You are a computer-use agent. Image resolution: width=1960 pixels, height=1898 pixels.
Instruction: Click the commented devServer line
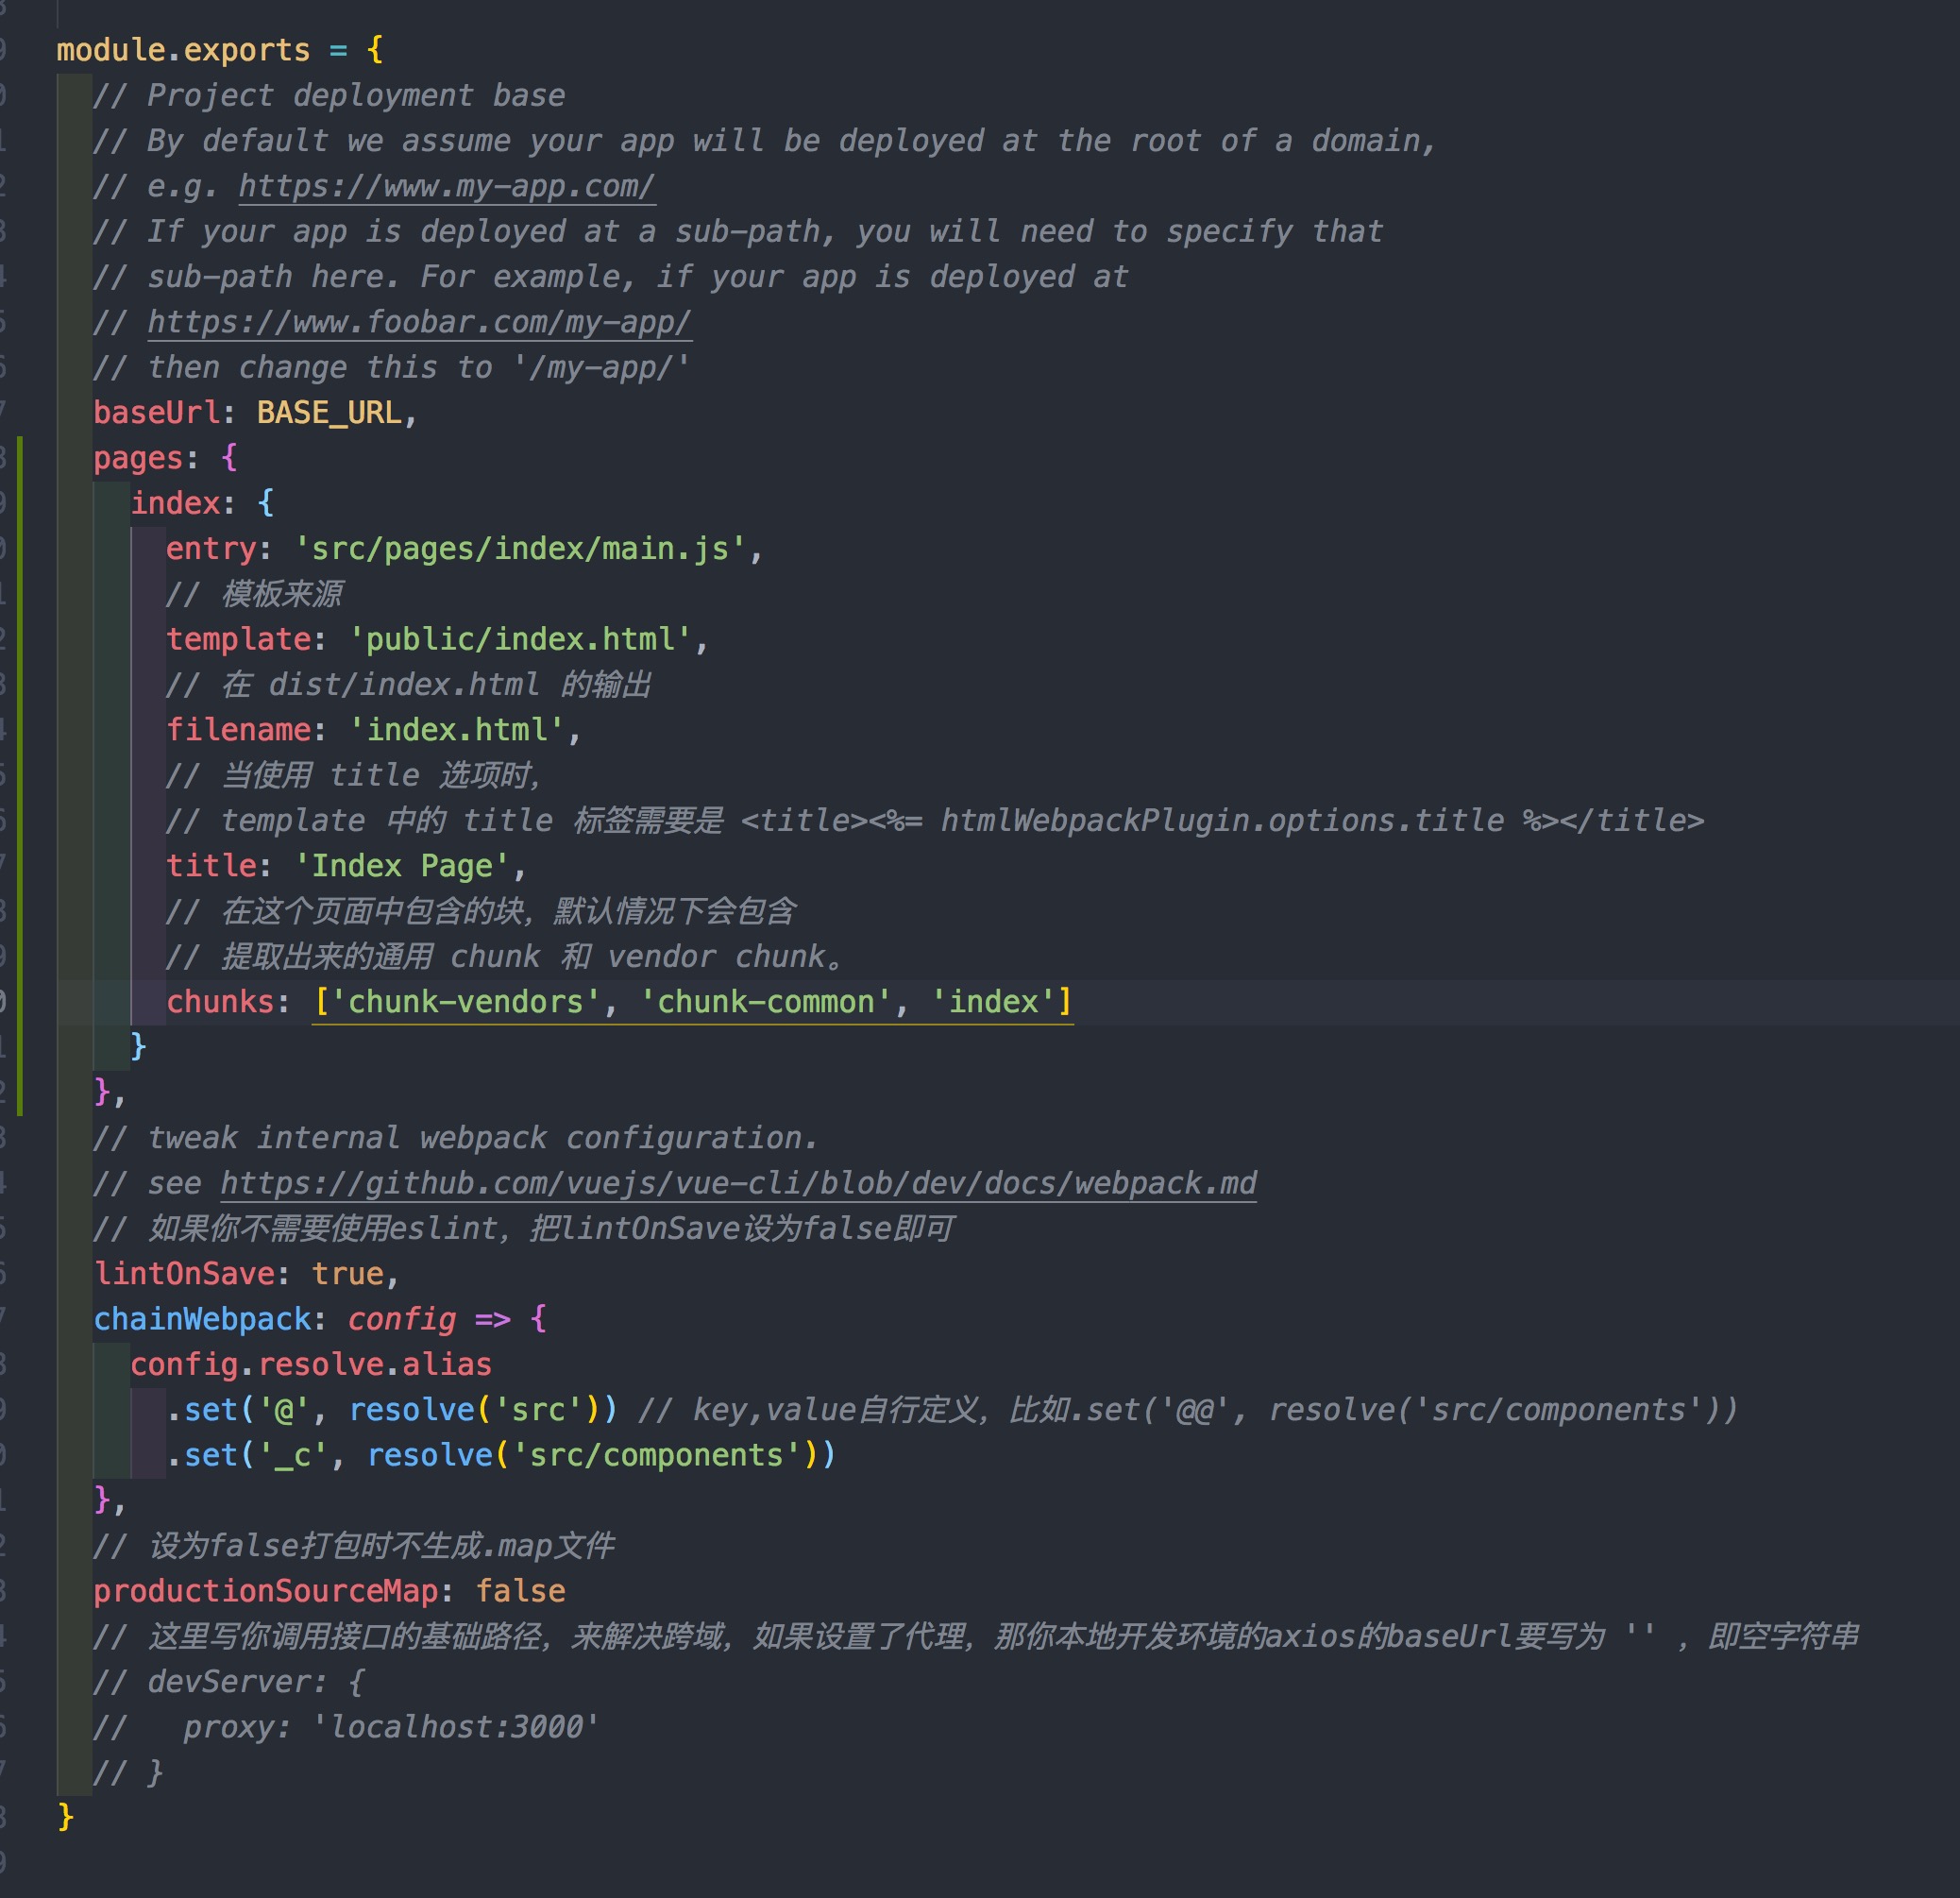click(x=230, y=1682)
